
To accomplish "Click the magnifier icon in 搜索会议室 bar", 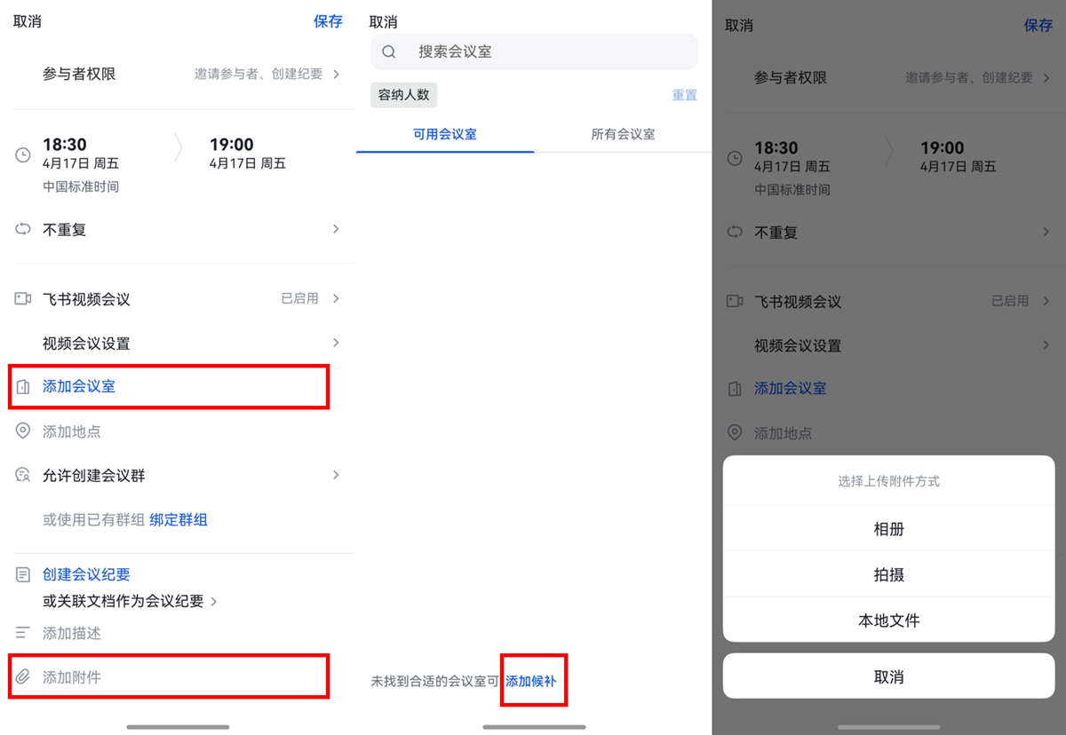I will 388,51.
